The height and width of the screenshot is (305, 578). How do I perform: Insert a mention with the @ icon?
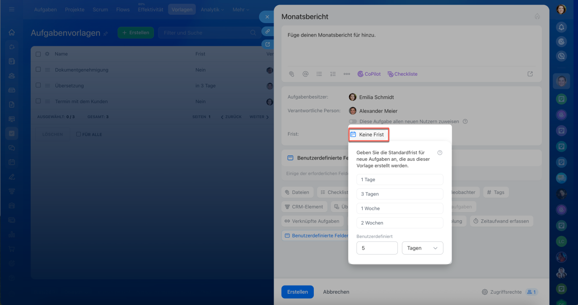[x=305, y=74]
